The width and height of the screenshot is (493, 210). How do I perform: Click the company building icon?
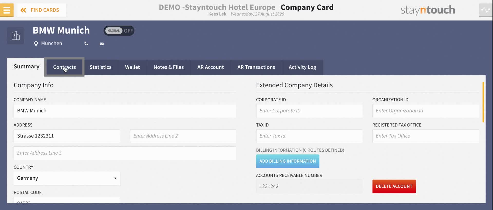click(x=15, y=36)
